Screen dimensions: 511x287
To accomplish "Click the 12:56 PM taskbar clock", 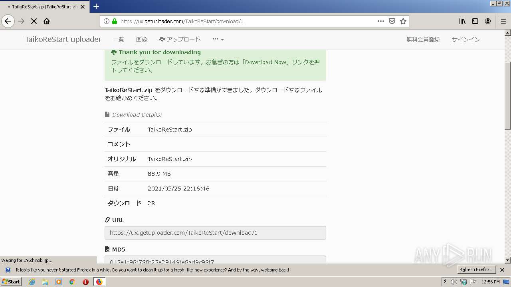I will pos(491,282).
